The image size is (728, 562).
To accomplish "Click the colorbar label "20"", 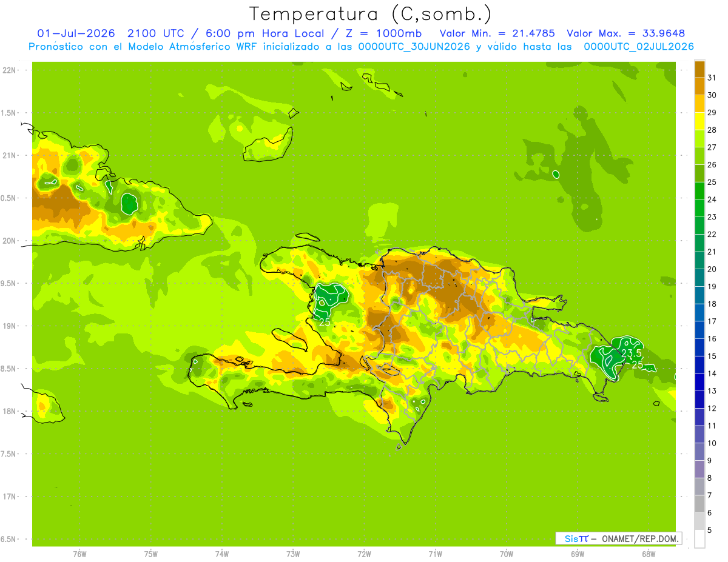I will tap(712, 269).
